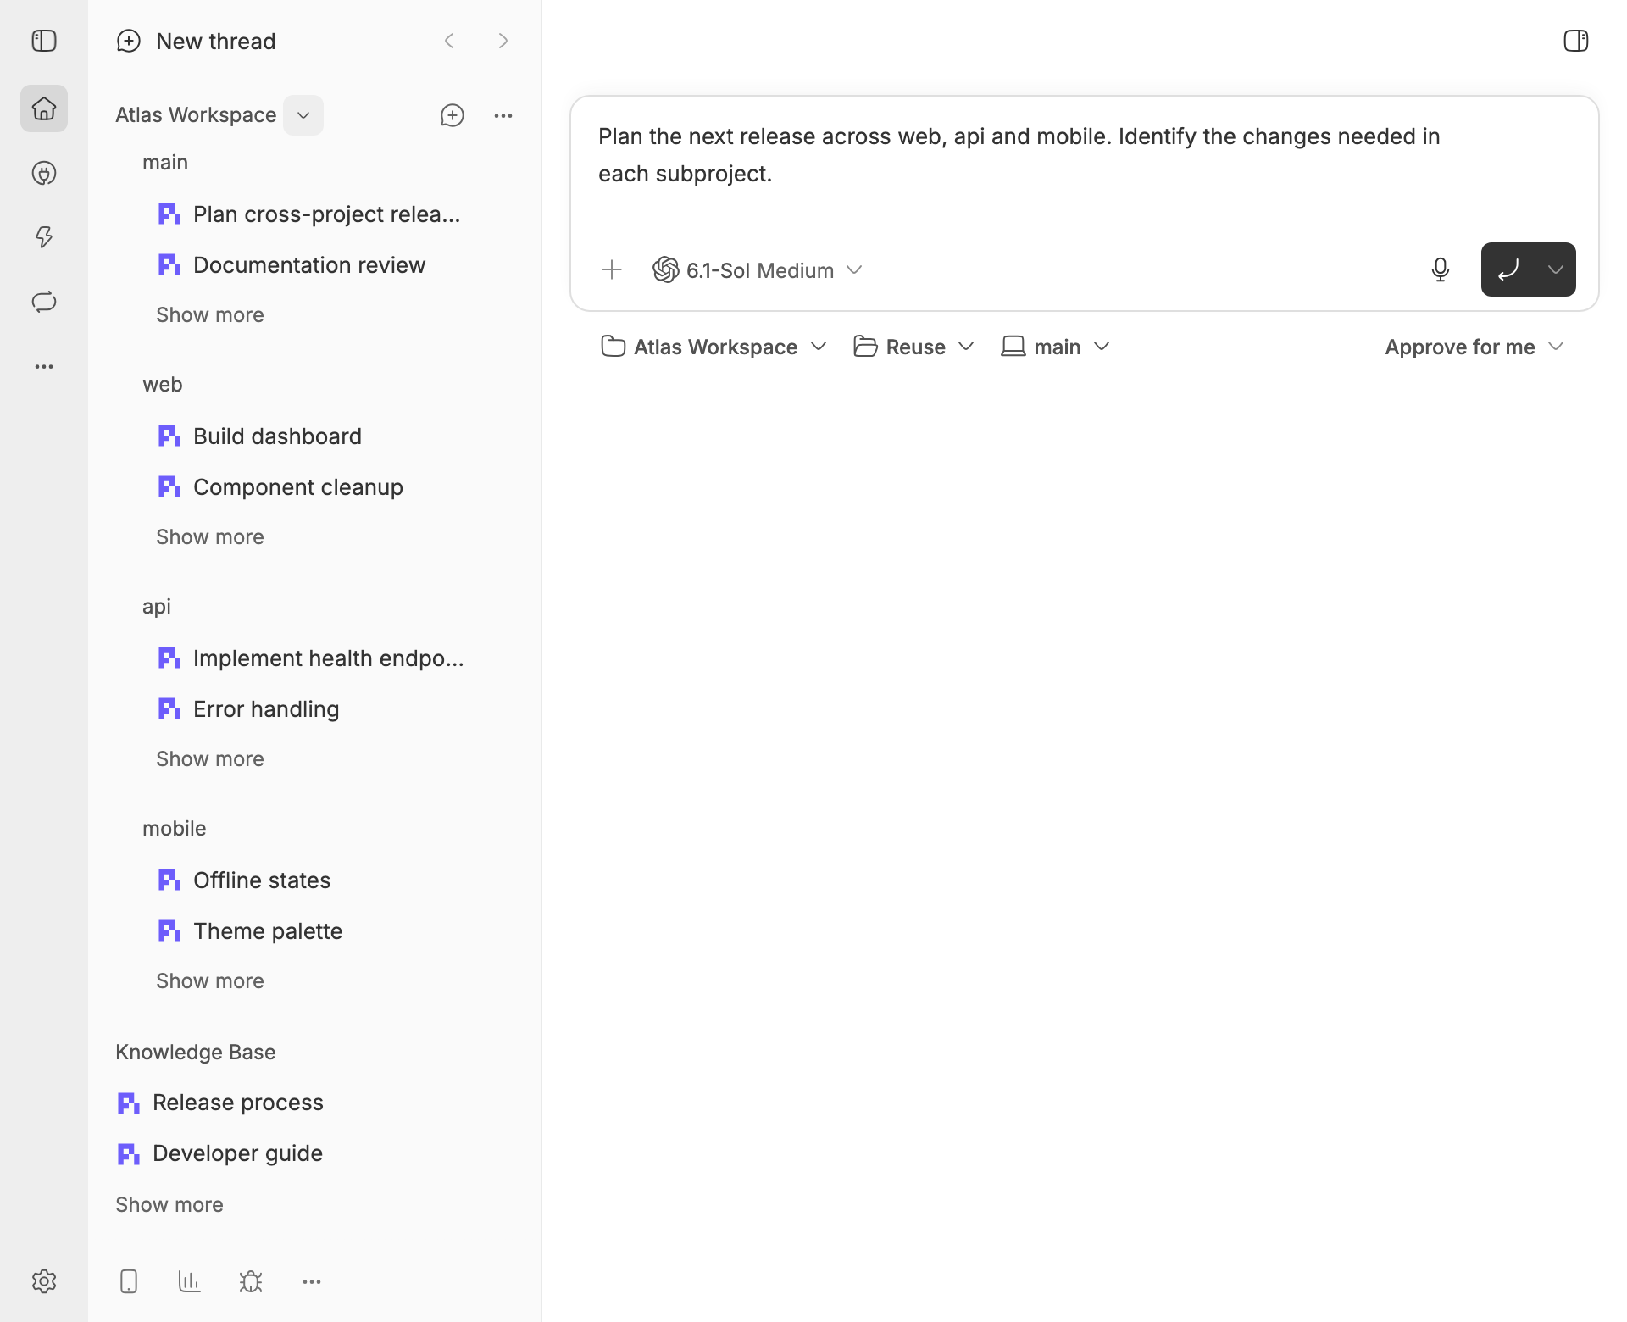Navigate forward with the right arrow
Viewport: 1627px width, 1322px height.
pyautogui.click(x=503, y=41)
